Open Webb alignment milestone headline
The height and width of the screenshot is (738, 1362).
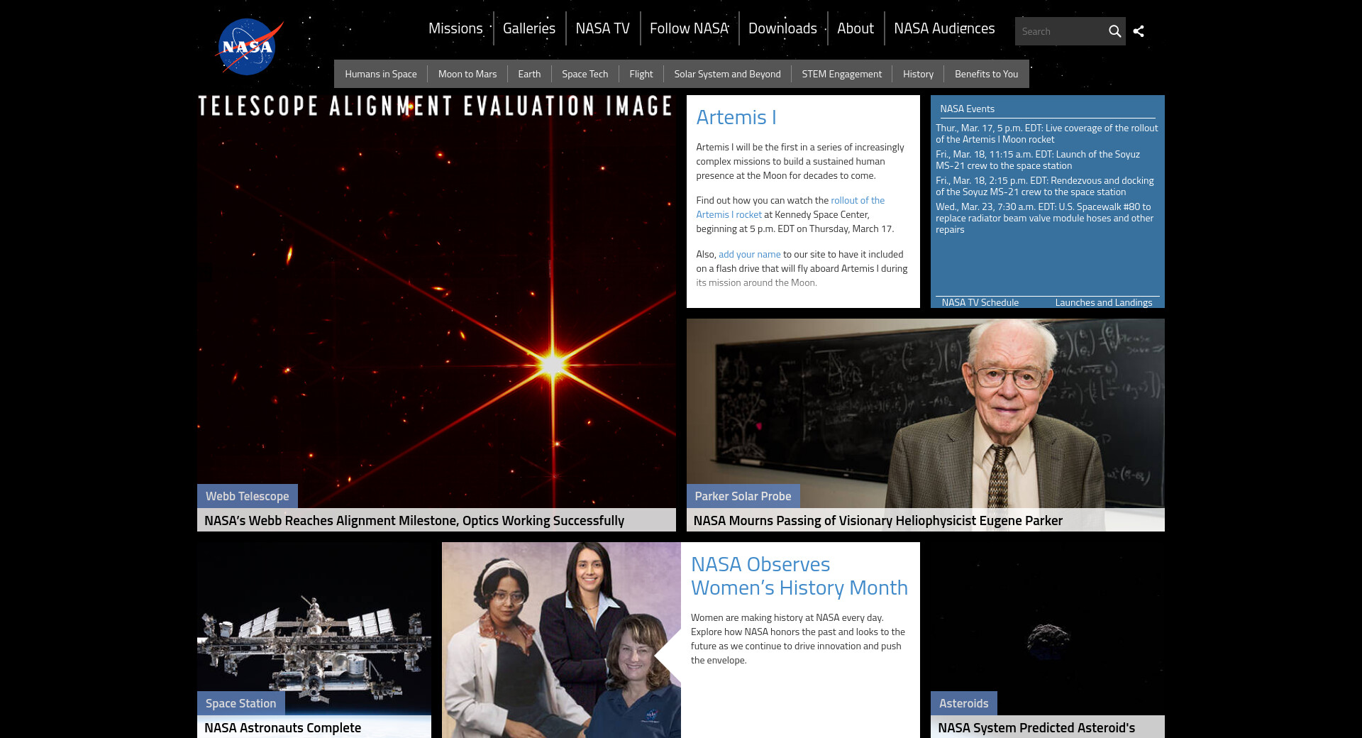point(414,520)
